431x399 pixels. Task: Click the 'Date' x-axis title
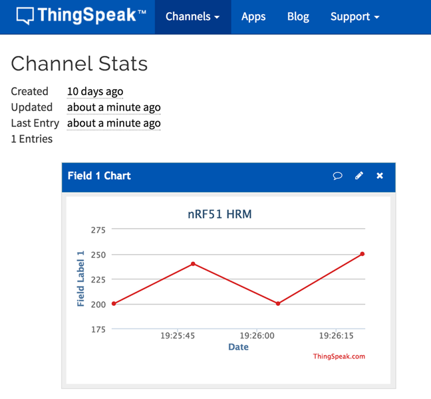(238, 346)
